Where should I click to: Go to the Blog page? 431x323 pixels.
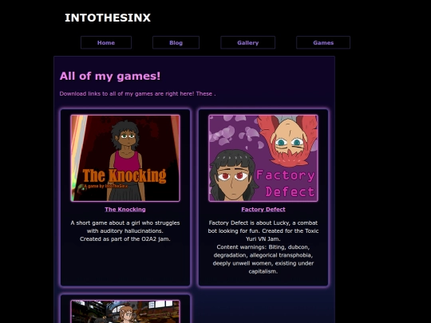click(x=176, y=42)
